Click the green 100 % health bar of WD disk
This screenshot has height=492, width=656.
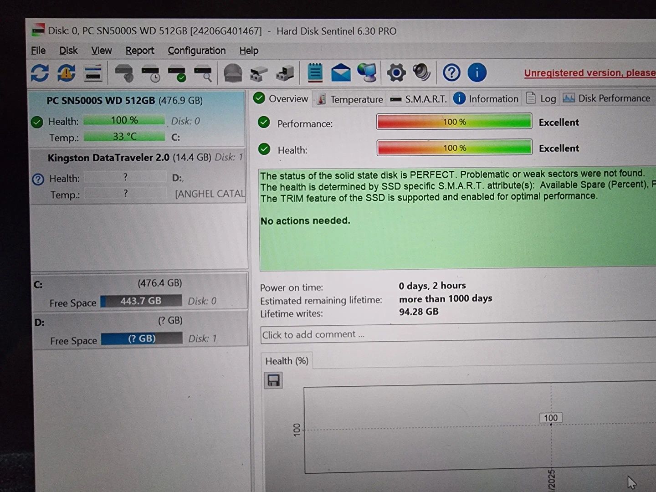click(124, 120)
